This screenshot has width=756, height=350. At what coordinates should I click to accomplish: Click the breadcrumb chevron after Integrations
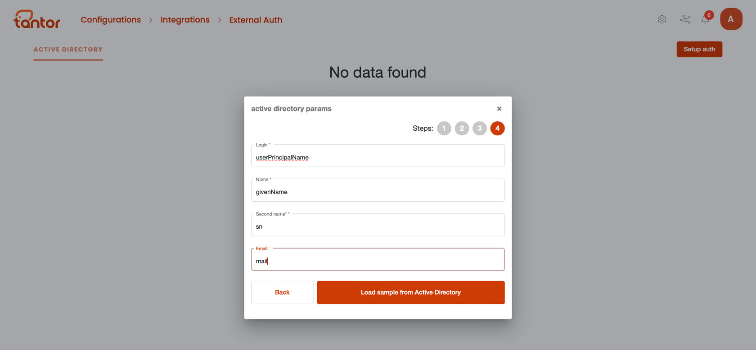[x=220, y=20]
